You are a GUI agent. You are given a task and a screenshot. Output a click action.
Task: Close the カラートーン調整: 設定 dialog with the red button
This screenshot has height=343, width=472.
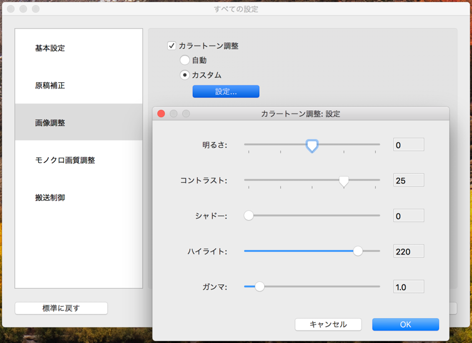[x=161, y=114]
